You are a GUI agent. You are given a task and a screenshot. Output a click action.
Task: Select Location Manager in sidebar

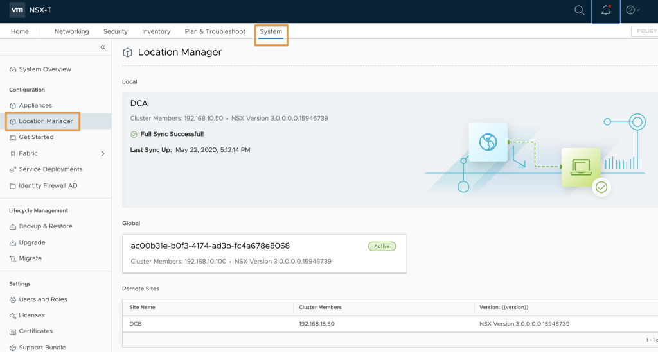(x=46, y=121)
